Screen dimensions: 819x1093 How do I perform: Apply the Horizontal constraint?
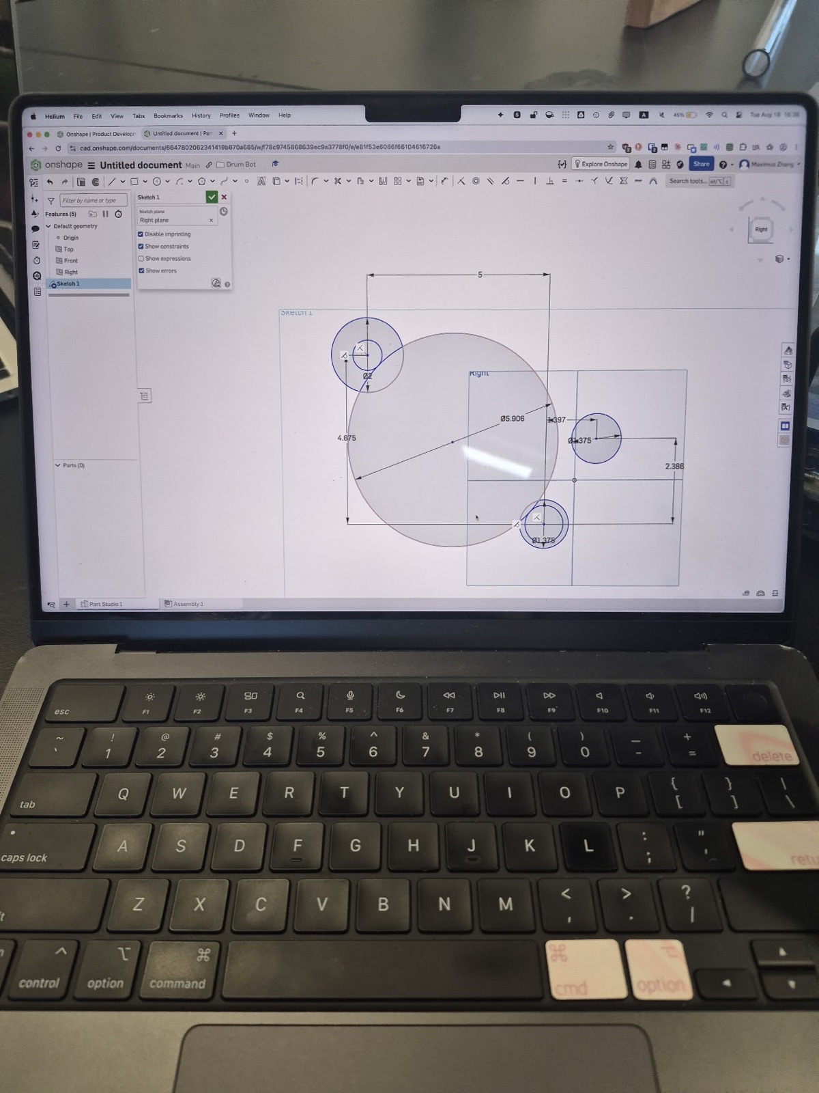(x=520, y=181)
